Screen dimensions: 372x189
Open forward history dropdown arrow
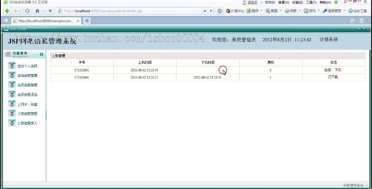[19, 11]
